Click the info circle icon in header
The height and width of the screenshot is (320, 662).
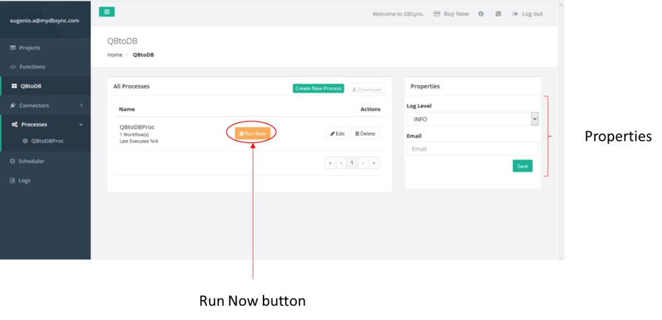click(481, 13)
